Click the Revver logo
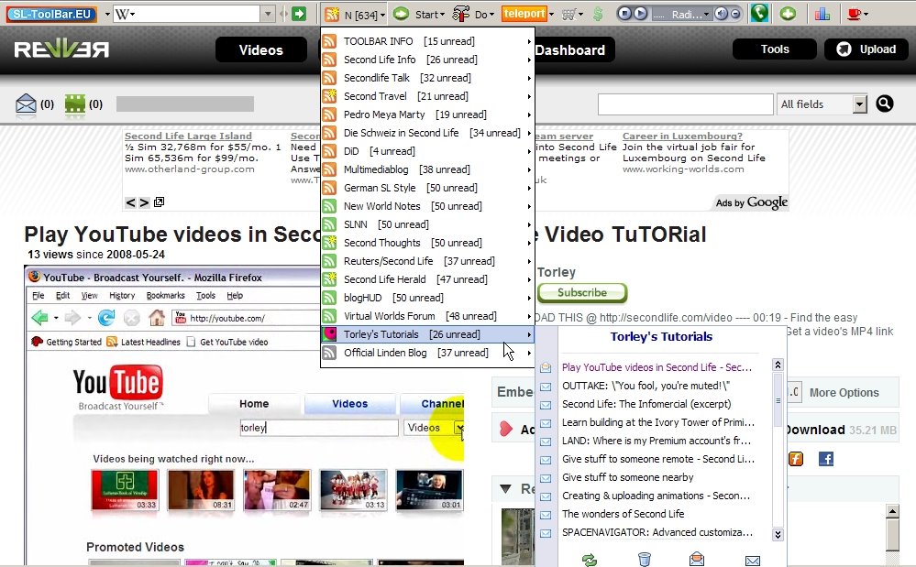This screenshot has width=916, height=567. (x=62, y=49)
